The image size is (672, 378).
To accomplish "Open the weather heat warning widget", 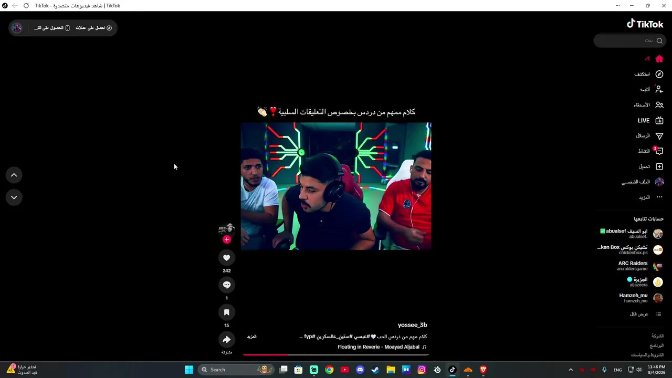I will (x=22, y=370).
